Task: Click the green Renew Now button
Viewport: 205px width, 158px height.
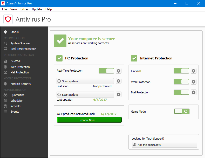Action: point(89,120)
